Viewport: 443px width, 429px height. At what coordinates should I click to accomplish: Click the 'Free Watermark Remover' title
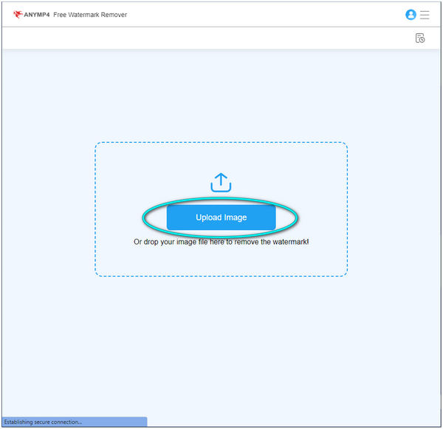pos(90,14)
